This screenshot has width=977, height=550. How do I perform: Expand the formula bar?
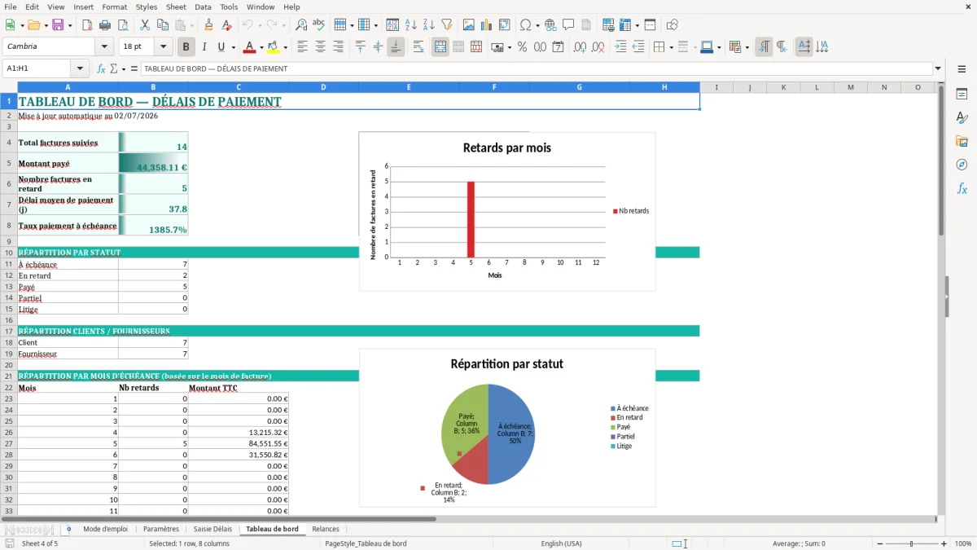pos(939,69)
